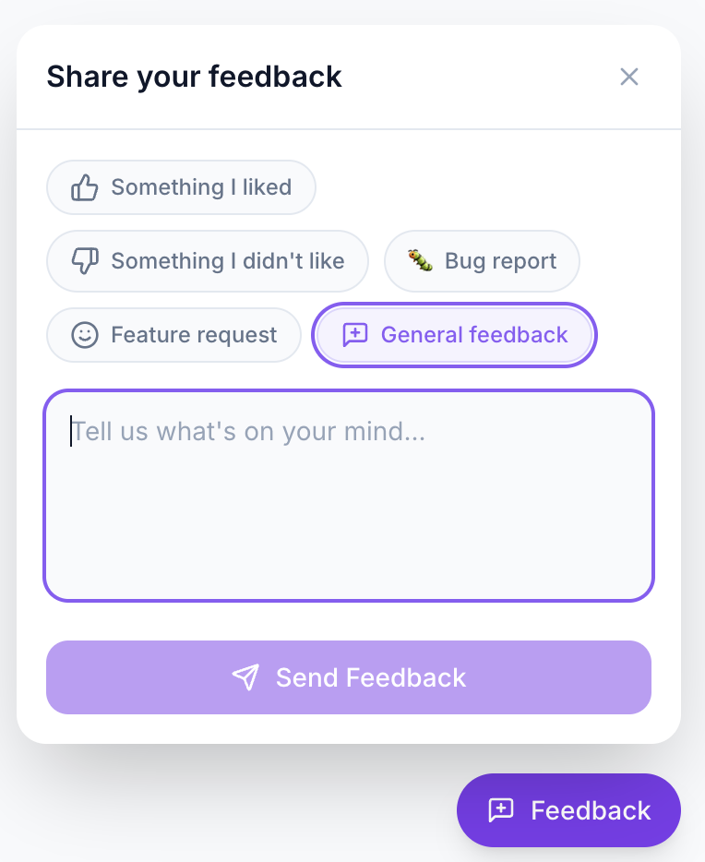Click the paper plane icon on Send Feedback
The height and width of the screenshot is (862, 705).
pos(245,677)
